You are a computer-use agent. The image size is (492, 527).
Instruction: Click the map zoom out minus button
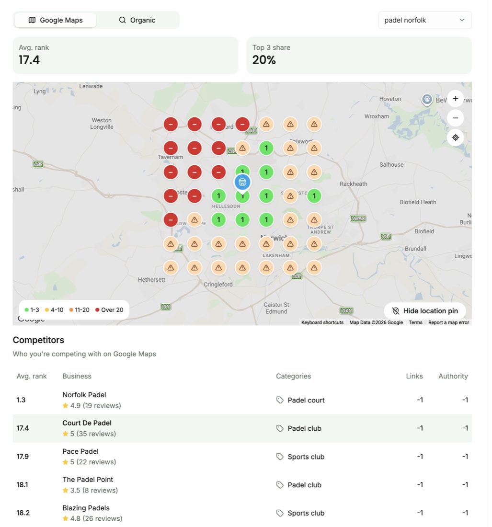coord(456,118)
